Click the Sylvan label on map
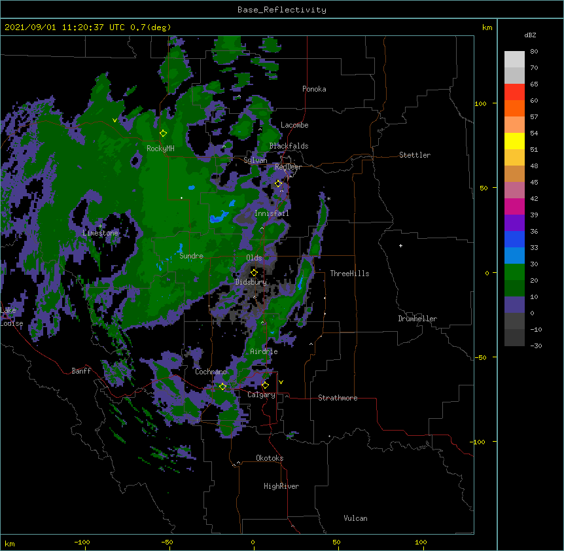564x551 pixels. [x=255, y=160]
